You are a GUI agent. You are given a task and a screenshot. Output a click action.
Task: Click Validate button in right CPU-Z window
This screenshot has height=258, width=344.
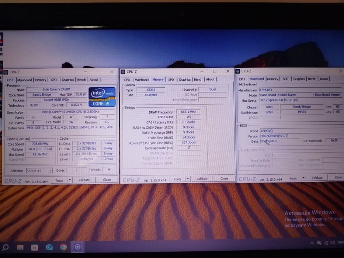317,178
